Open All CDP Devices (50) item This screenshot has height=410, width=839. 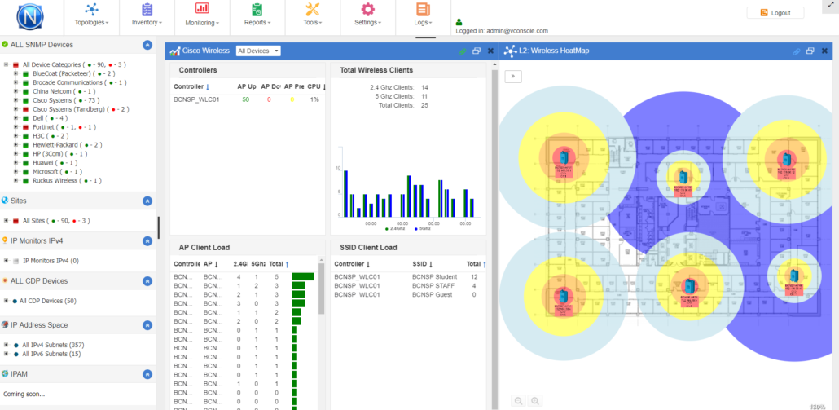(47, 301)
